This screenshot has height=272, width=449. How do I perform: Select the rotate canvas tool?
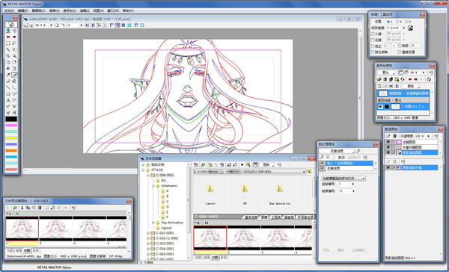14,62
